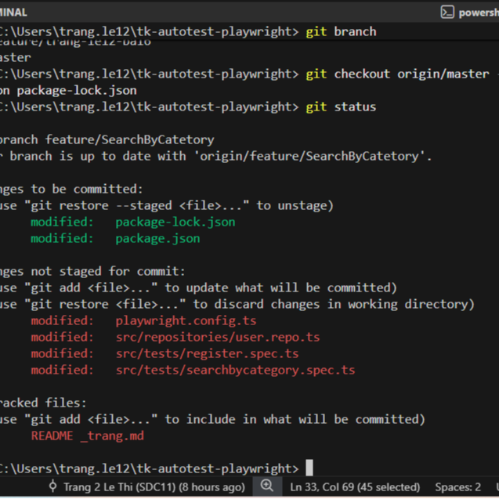This screenshot has height=499, width=499.
Task: Click the staged package-lock.json file path
Action: tap(175, 222)
